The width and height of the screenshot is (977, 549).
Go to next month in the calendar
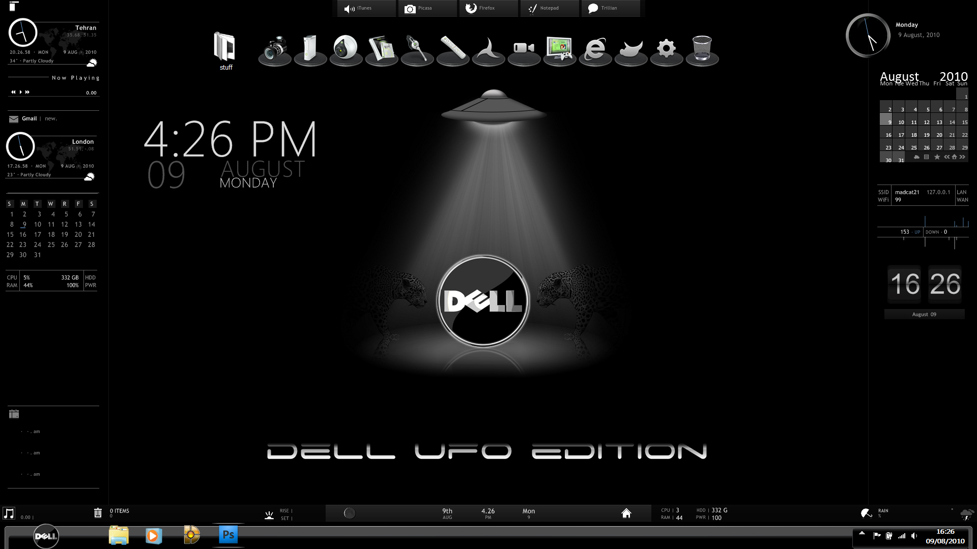click(x=962, y=157)
